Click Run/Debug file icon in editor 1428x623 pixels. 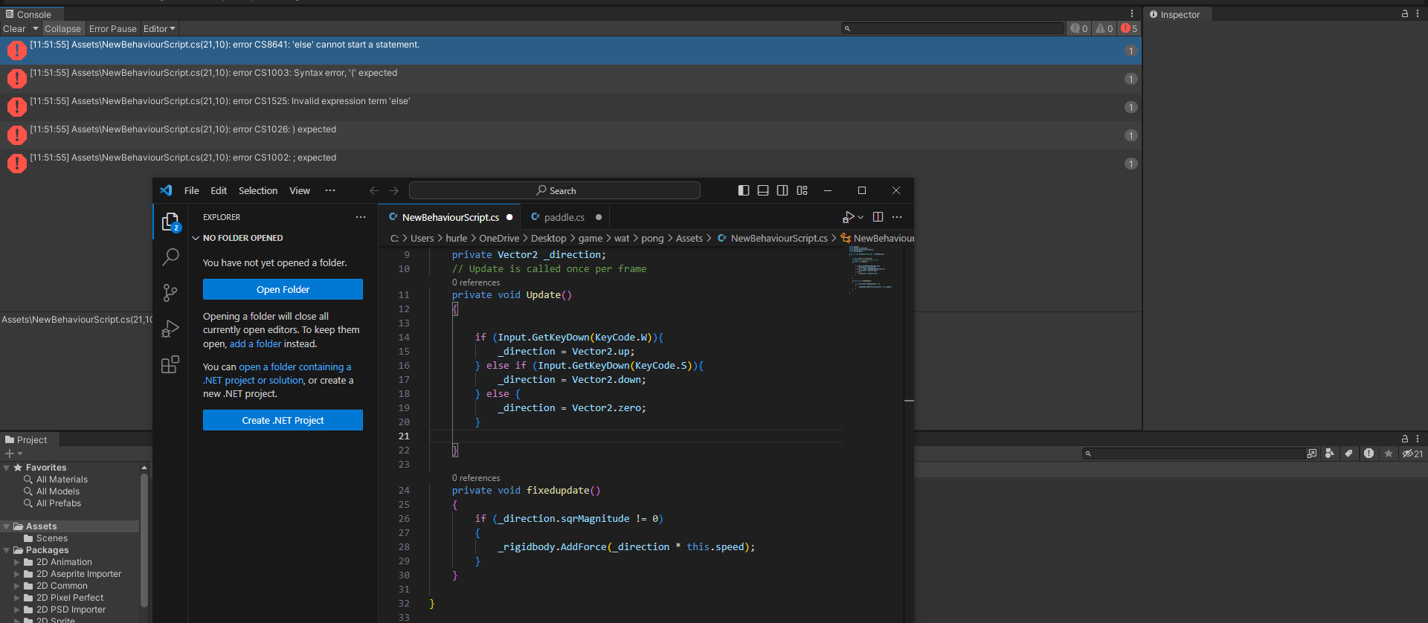click(848, 217)
